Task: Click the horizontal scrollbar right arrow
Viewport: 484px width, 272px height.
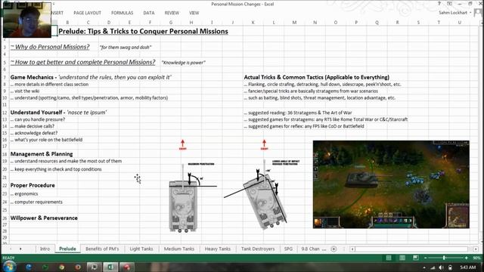Action: click(476, 249)
